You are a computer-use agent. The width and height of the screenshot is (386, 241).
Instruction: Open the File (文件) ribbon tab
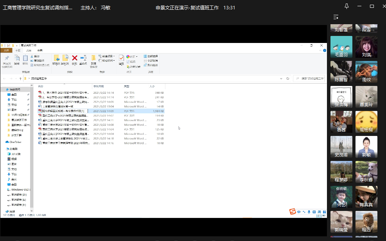tap(5, 50)
